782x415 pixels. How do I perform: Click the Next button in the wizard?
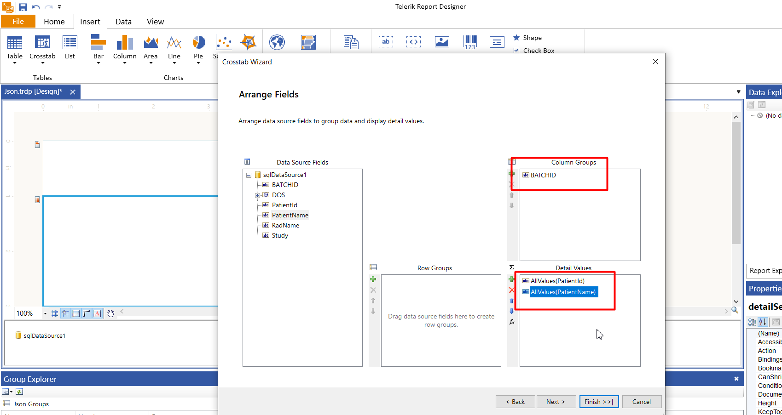[x=556, y=401]
